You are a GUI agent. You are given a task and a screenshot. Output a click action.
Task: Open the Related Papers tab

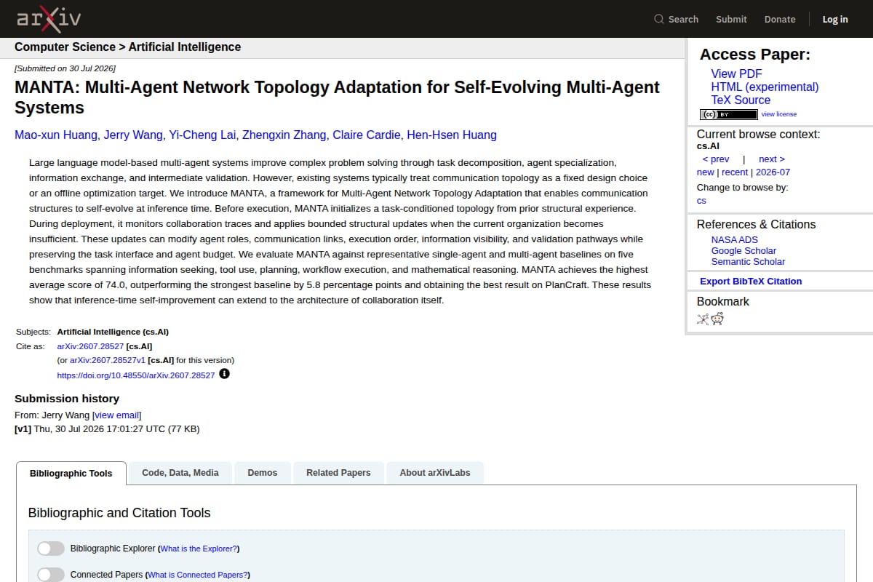pyautogui.click(x=338, y=473)
